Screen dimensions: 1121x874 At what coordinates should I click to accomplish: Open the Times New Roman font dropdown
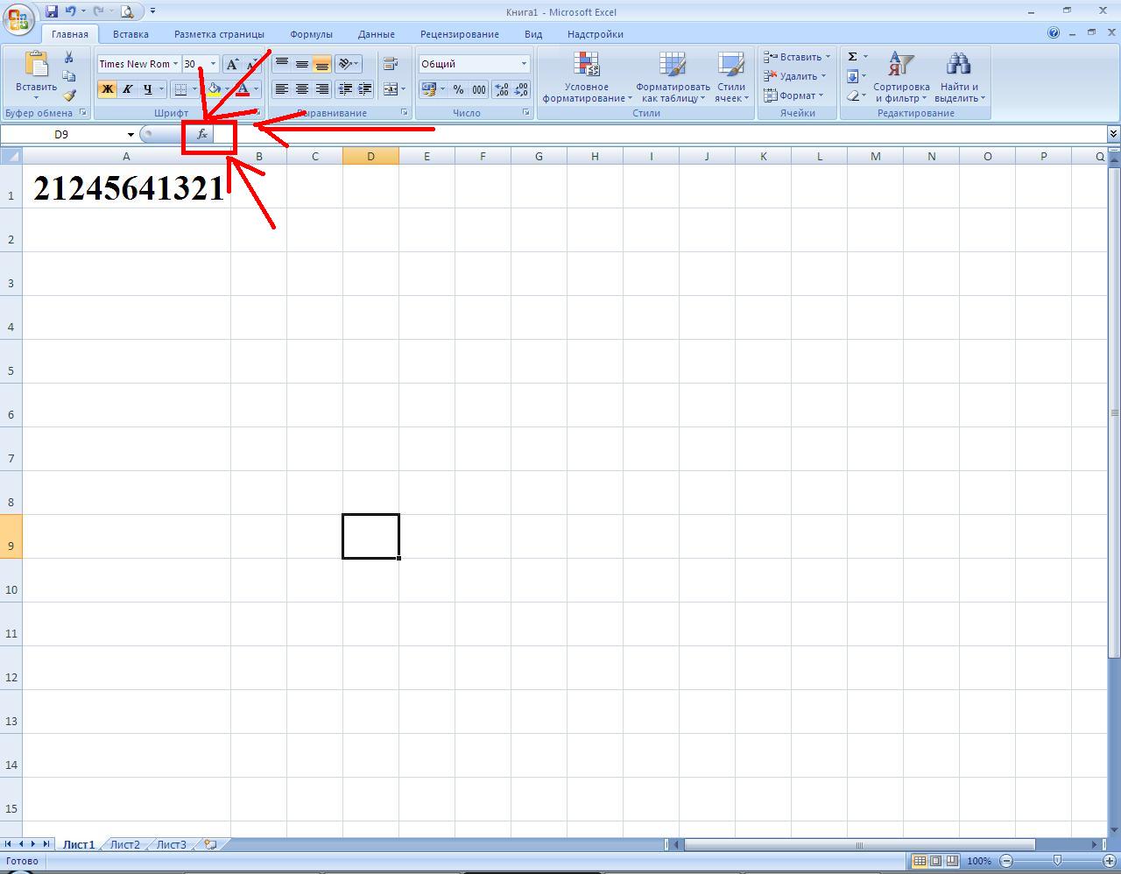click(x=175, y=64)
